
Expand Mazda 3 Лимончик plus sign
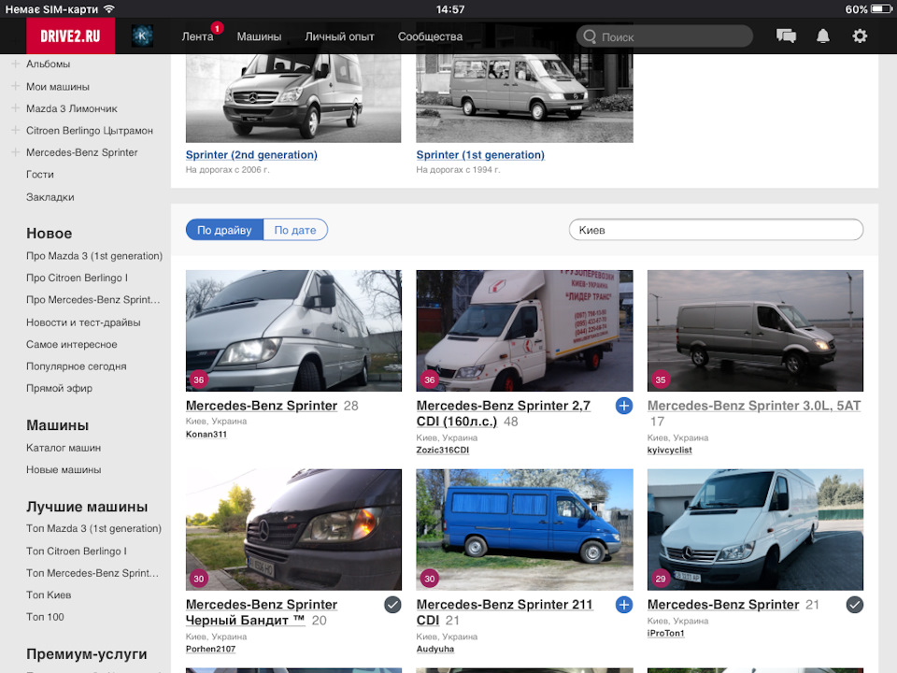point(16,108)
